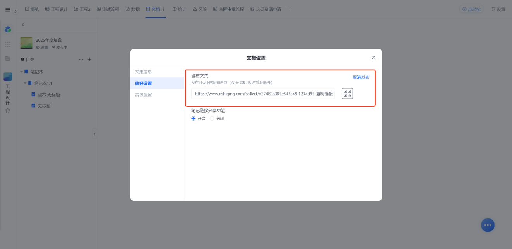
Task: Click the 发布中 status link
Action: click(x=59, y=47)
